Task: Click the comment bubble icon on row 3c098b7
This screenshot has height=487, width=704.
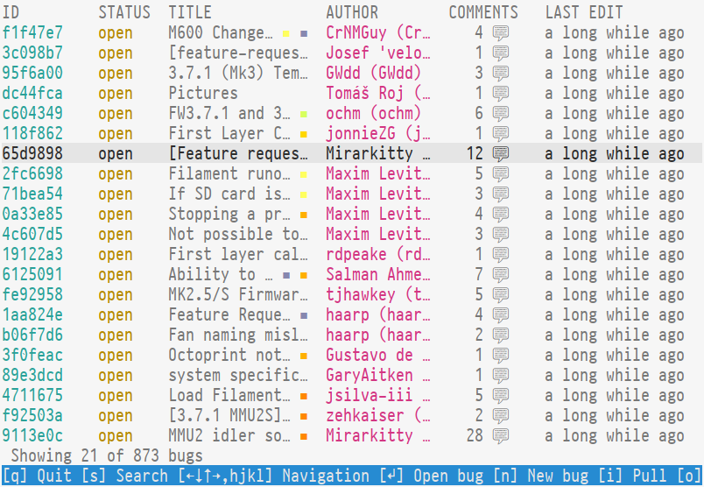Action: [501, 53]
